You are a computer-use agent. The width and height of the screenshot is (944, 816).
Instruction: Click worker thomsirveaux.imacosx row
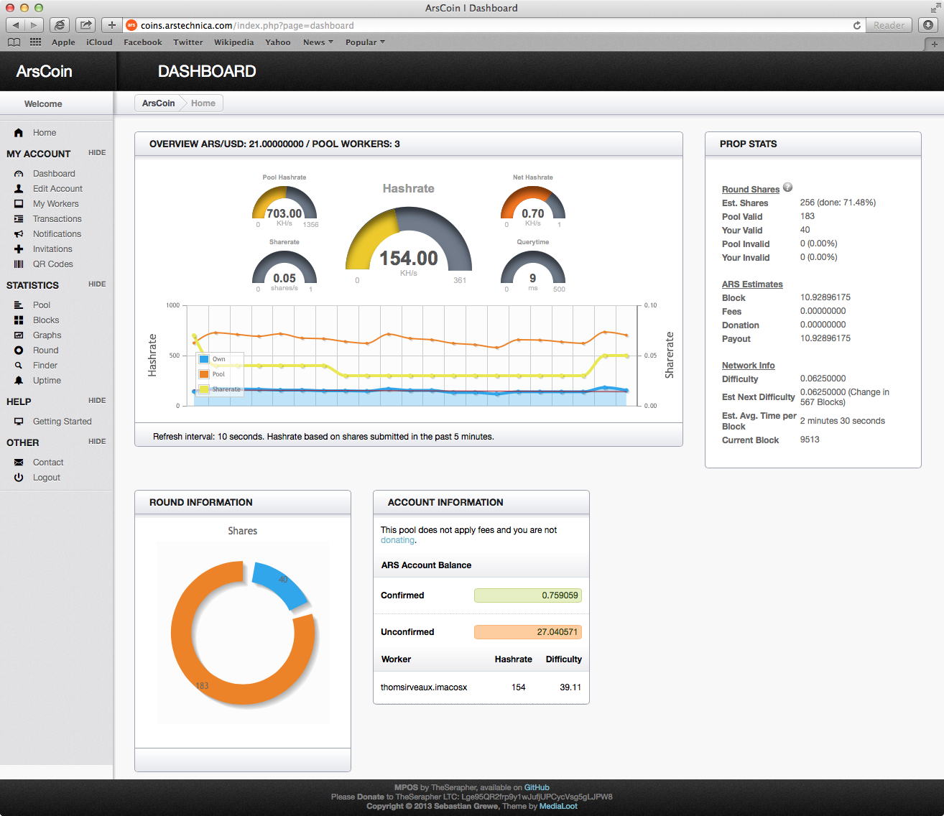(481, 687)
